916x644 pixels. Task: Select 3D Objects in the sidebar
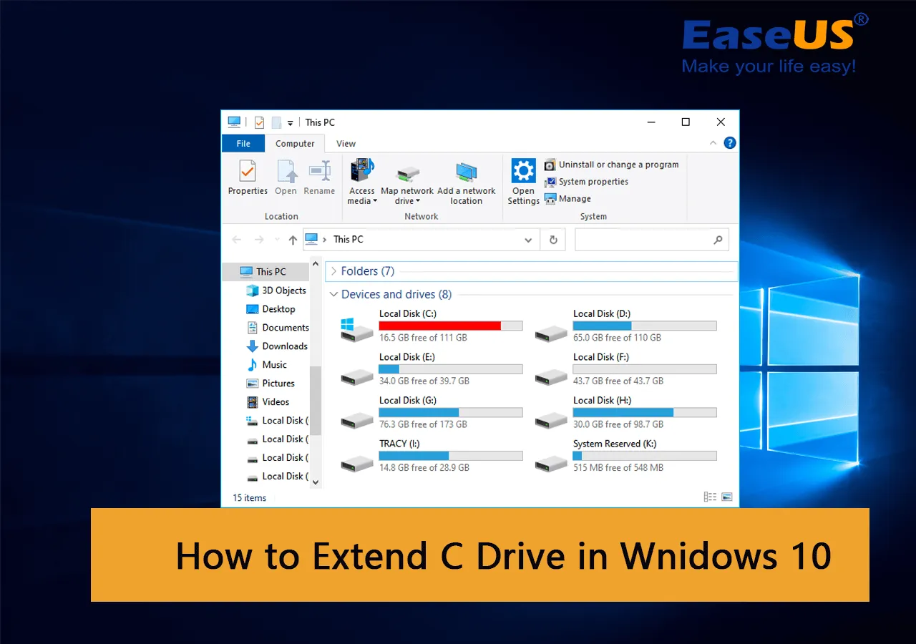(276, 291)
